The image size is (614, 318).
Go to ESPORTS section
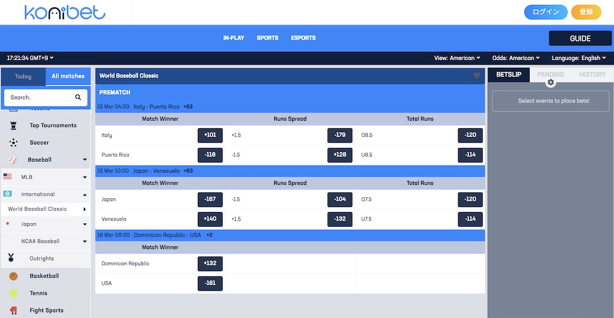tap(303, 38)
